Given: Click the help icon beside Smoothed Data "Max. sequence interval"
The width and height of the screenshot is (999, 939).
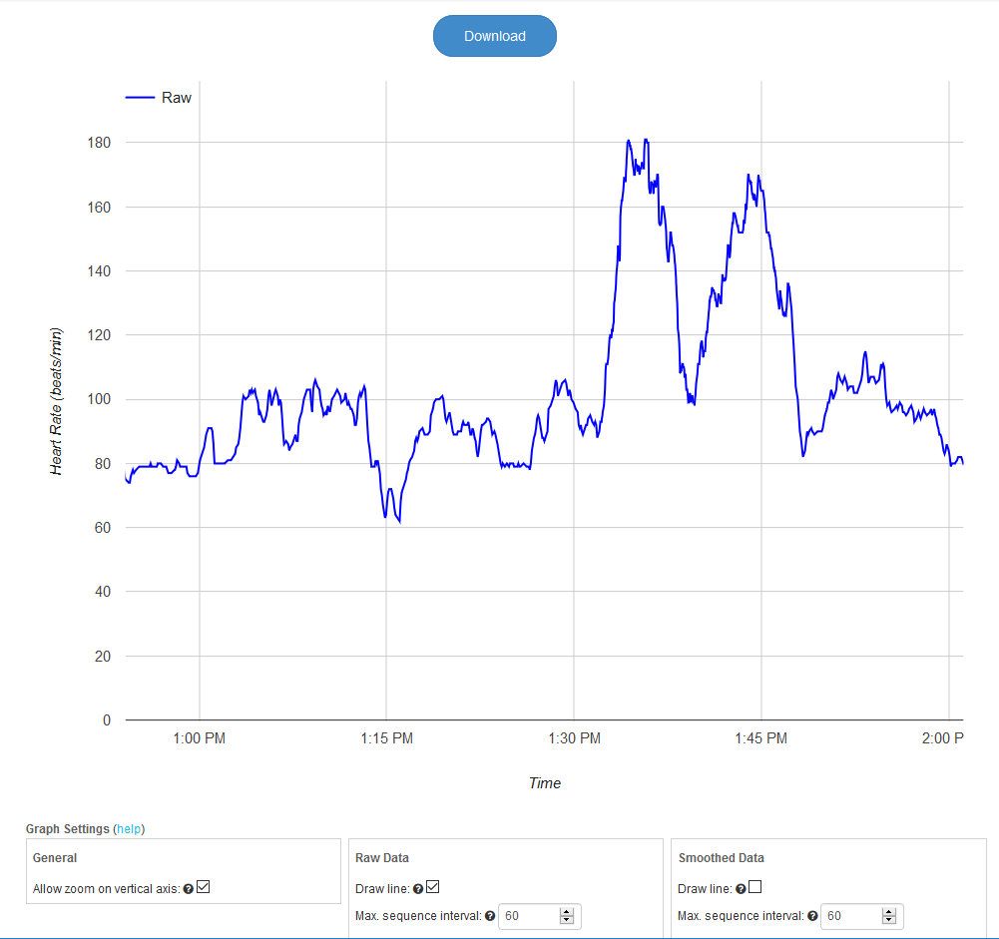Looking at the screenshot, I should [810, 915].
